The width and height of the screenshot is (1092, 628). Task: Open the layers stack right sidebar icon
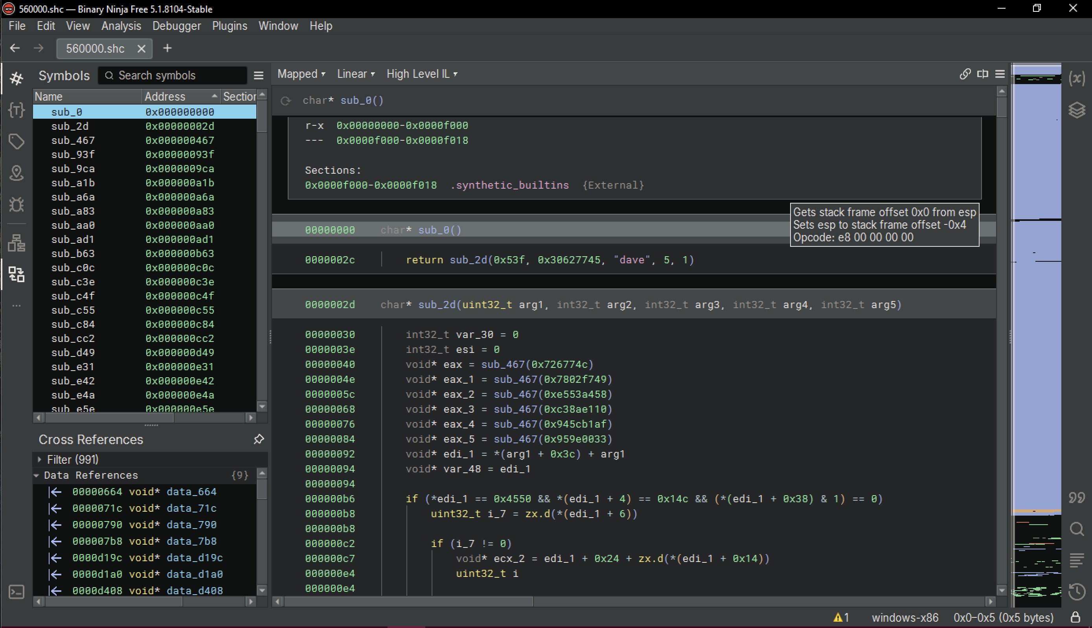click(x=1077, y=110)
